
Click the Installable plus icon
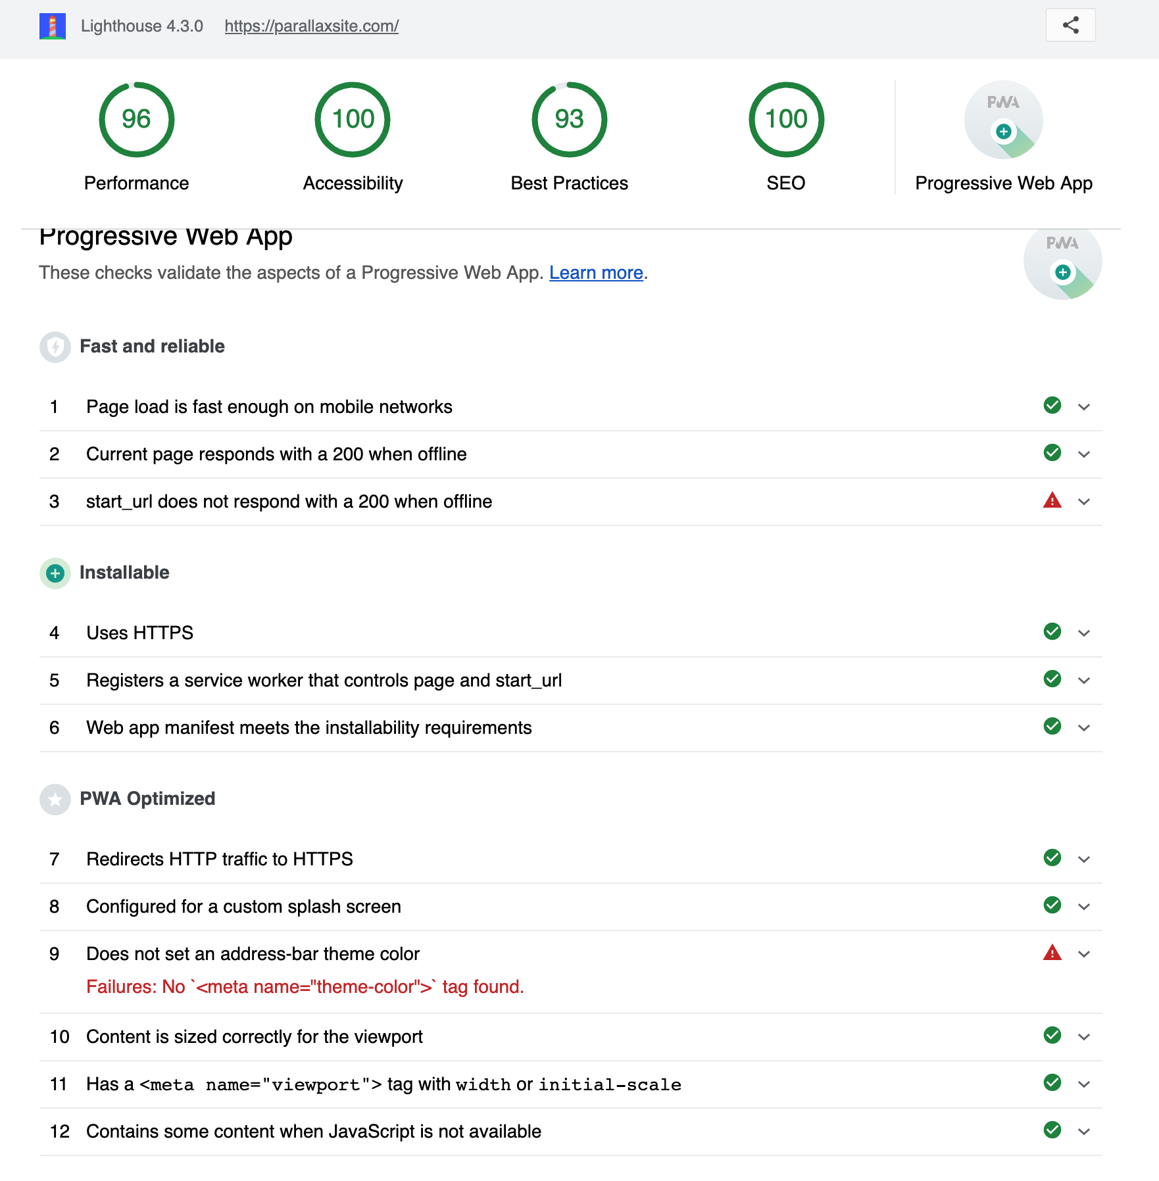pos(55,573)
